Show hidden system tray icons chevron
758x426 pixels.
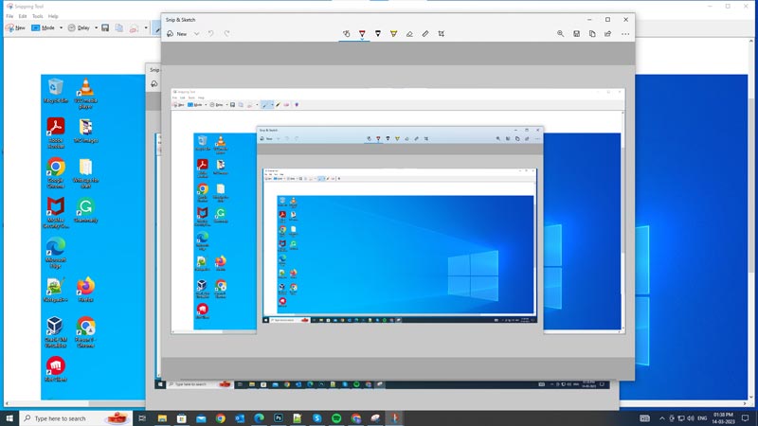point(661,418)
